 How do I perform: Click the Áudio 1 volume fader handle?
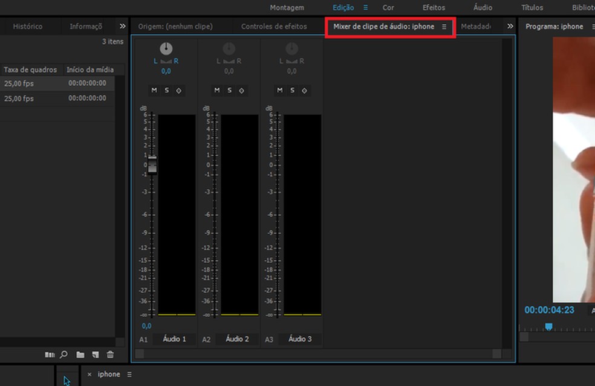[x=152, y=164]
